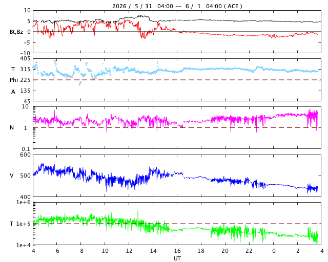
Task: Click the plot title ending in "( ACE )"
Action: [177, 6]
